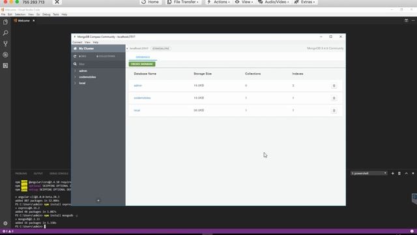Image resolution: width=417 pixels, height=235 pixels.
Task: Open VS Code File menu
Action: click(x=3, y=14)
